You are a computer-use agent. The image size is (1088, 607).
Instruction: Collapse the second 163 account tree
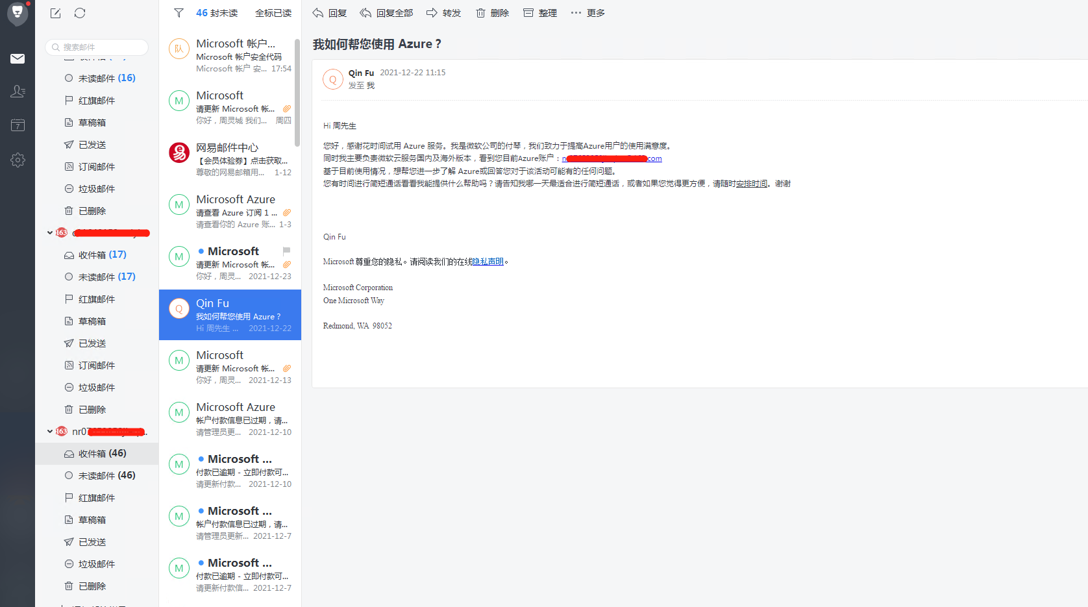(x=50, y=232)
